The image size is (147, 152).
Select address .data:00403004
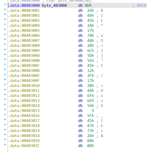[x=24, y=26]
